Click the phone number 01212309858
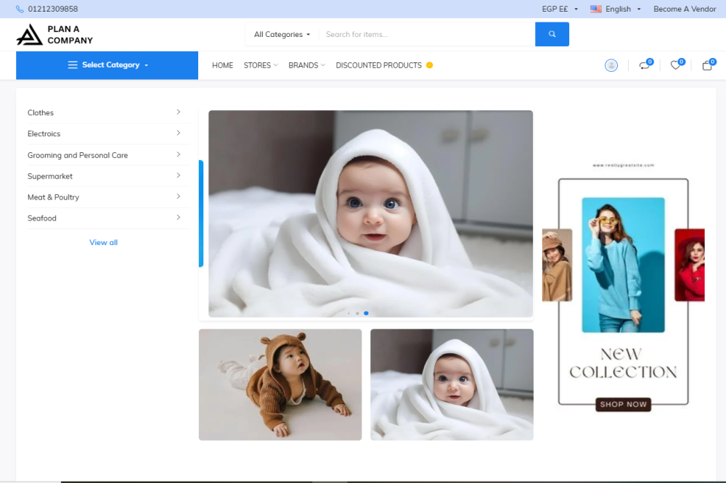The width and height of the screenshot is (726, 483). (x=53, y=9)
